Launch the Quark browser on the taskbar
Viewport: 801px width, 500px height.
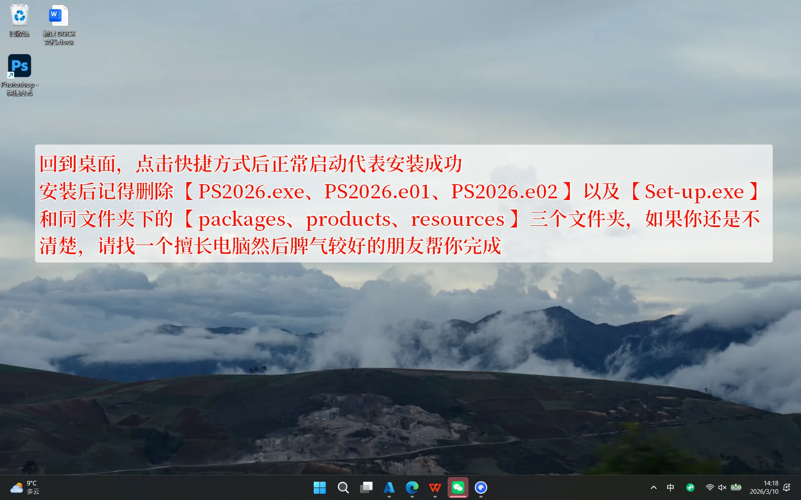pyautogui.click(x=481, y=487)
